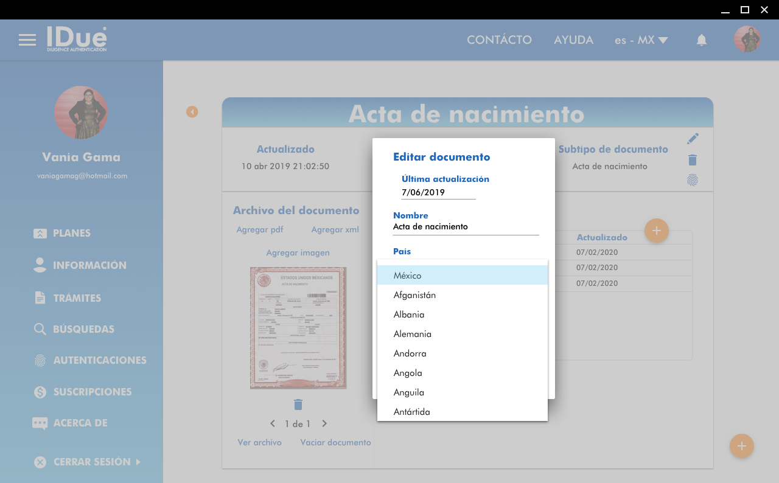Click the bottom-right orange plus button
The image size is (779, 483).
click(741, 446)
